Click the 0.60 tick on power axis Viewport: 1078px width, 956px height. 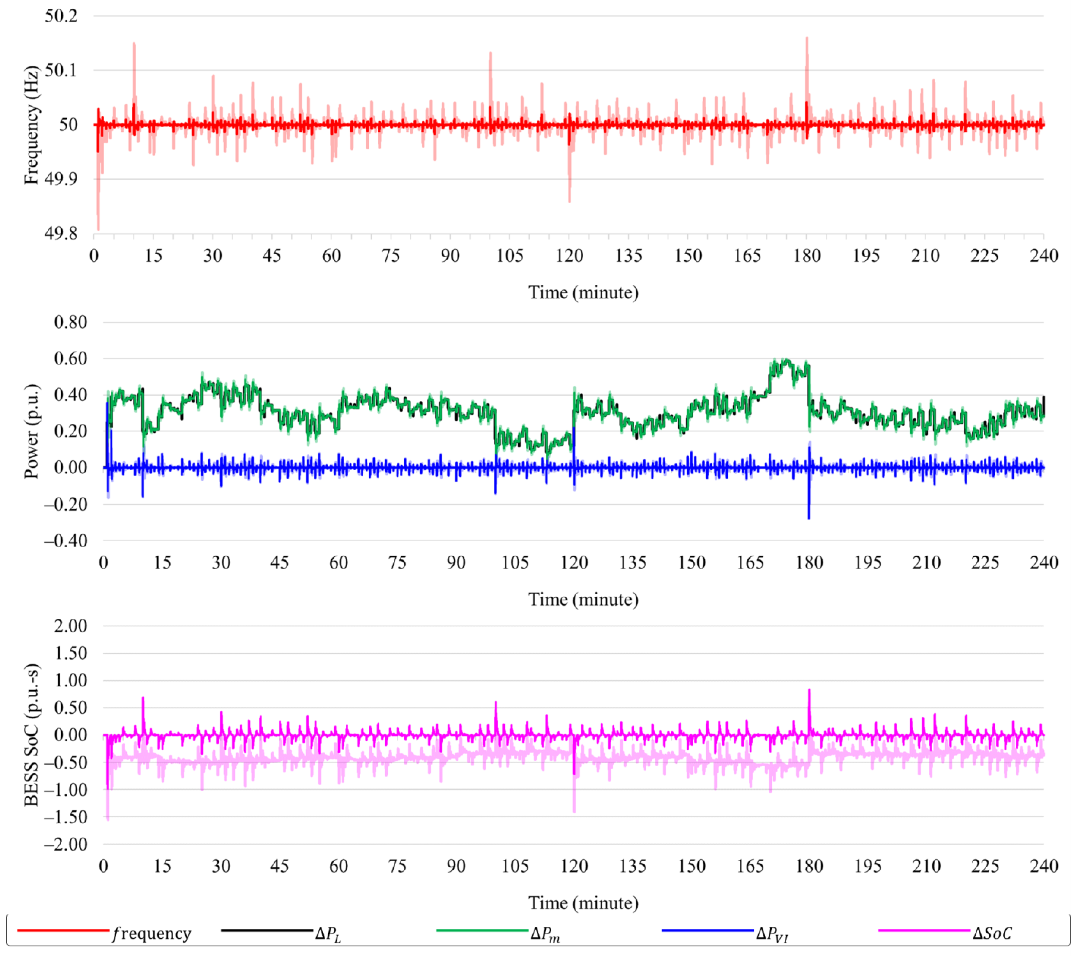click(71, 359)
